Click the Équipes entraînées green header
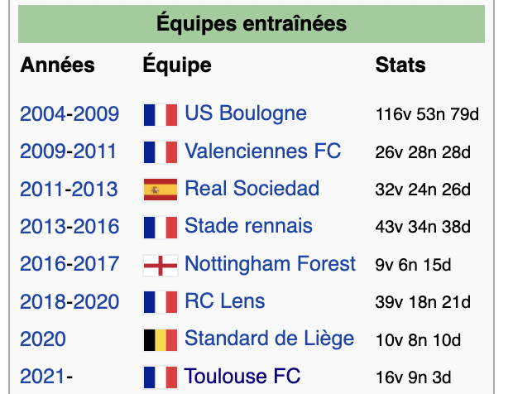The height and width of the screenshot is (394, 513). [252, 24]
